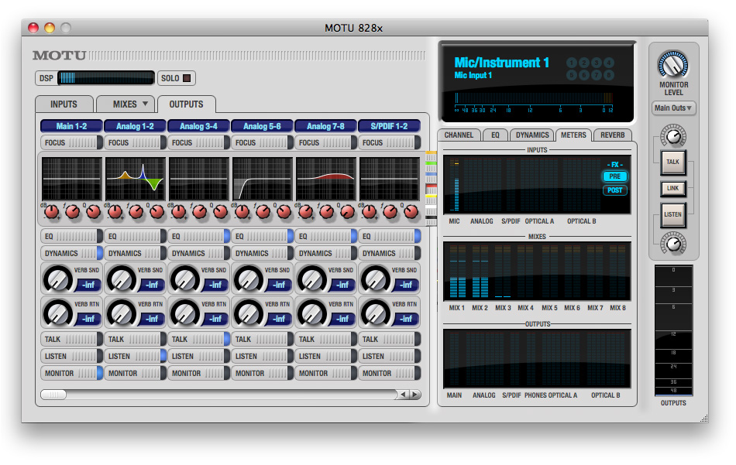Enable EQ on the Main 1-2 channel
Screen dimensions: 736x465
[x=71, y=236]
